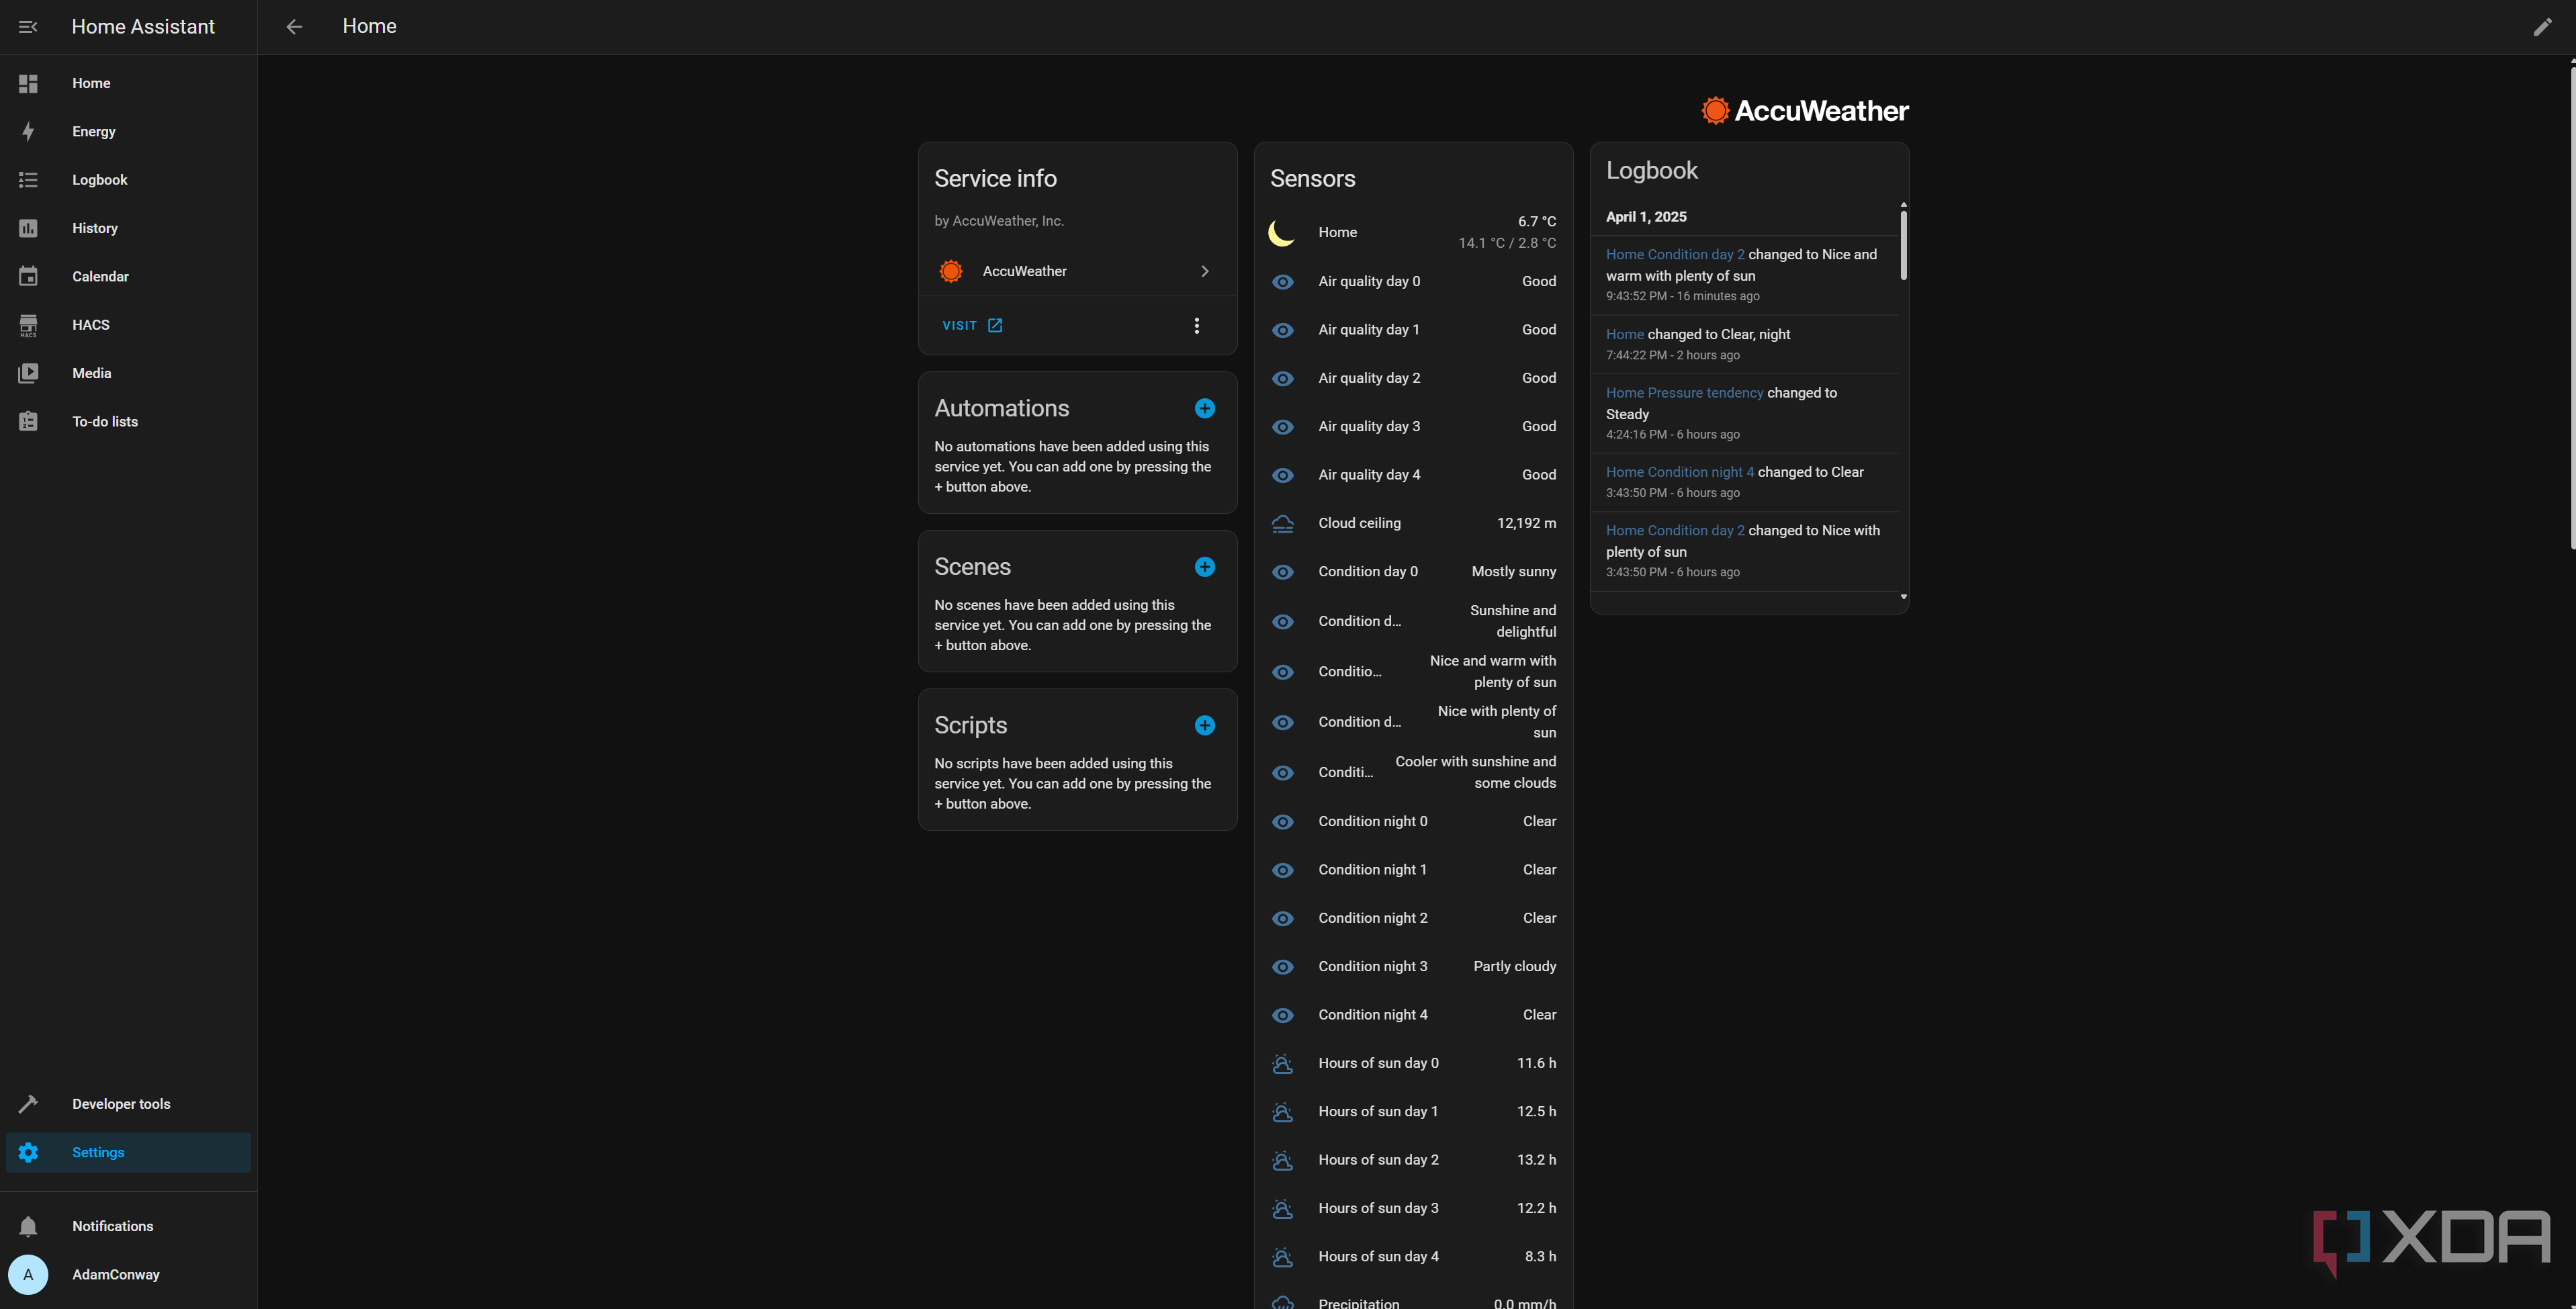Click the VISIT link
Image resolution: width=2576 pixels, height=1309 pixels.
[972, 326]
